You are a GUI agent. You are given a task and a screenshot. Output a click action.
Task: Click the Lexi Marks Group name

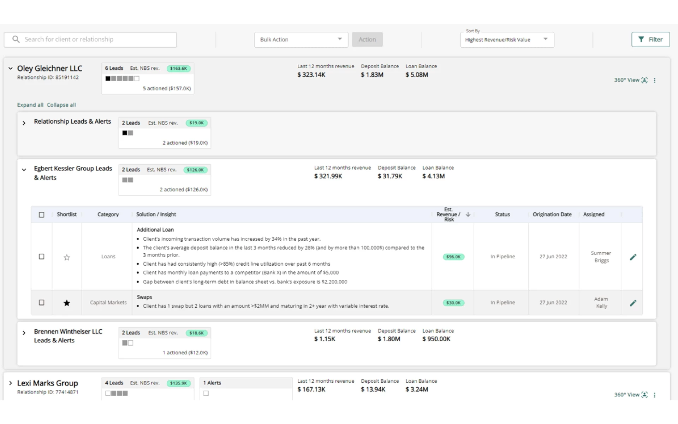pyautogui.click(x=48, y=383)
